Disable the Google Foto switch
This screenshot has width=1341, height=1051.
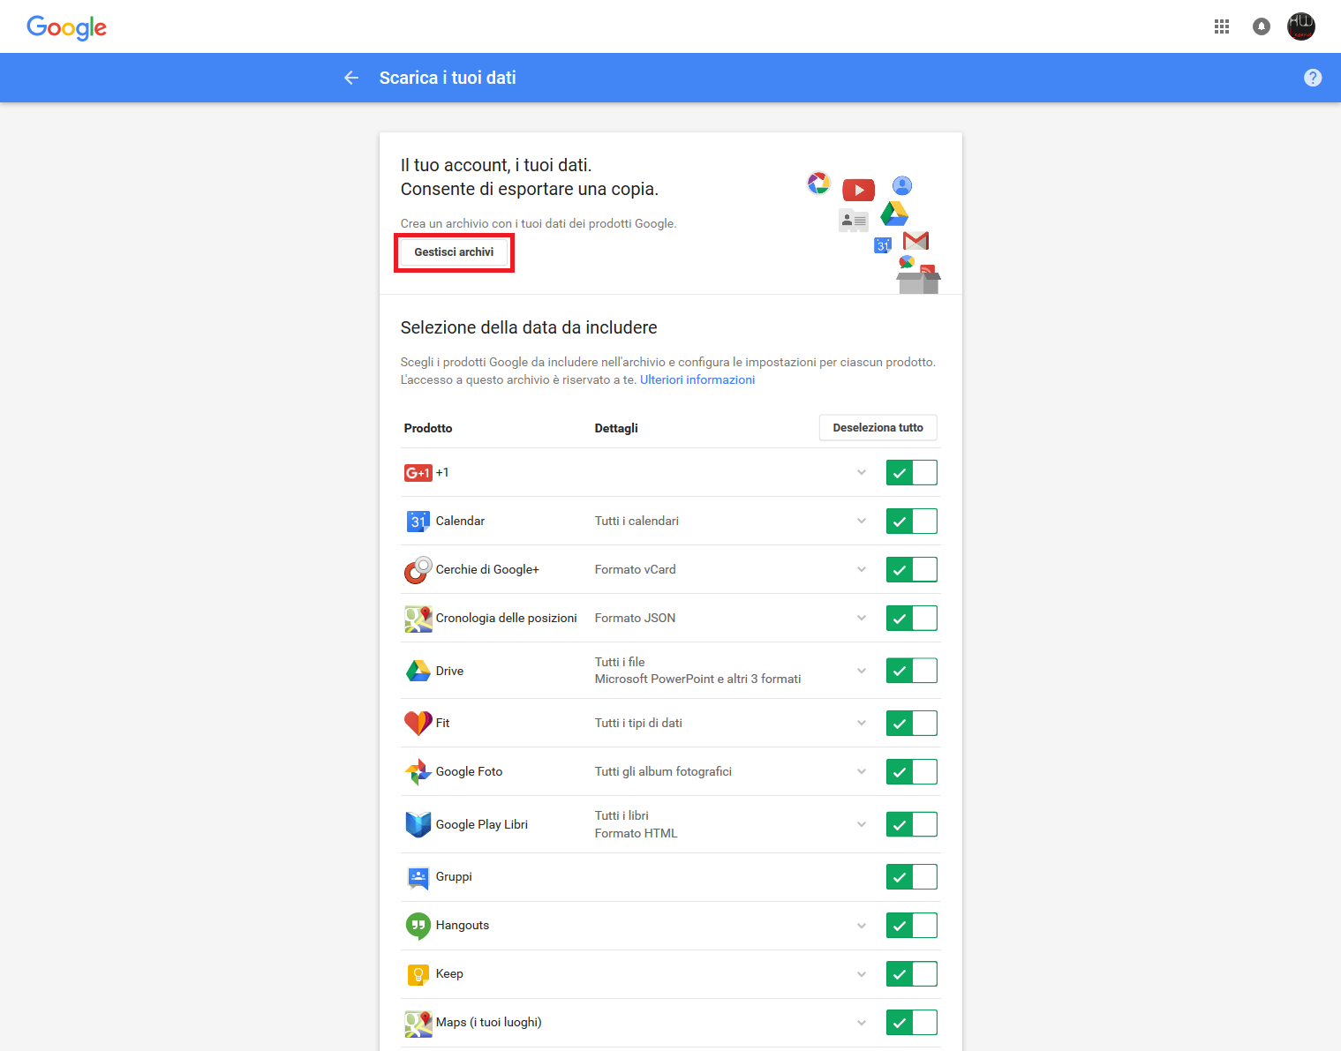pyautogui.click(x=912, y=772)
